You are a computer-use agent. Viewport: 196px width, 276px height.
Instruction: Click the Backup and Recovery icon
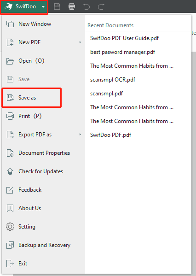tap(10, 245)
